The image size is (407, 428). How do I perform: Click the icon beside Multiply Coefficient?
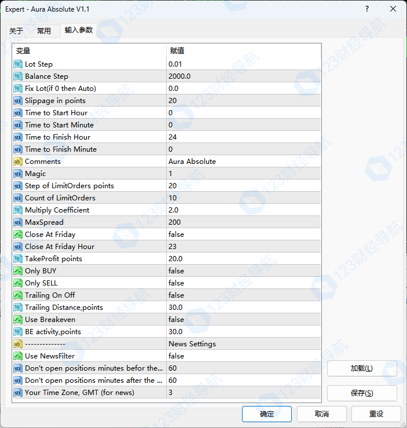click(x=18, y=210)
